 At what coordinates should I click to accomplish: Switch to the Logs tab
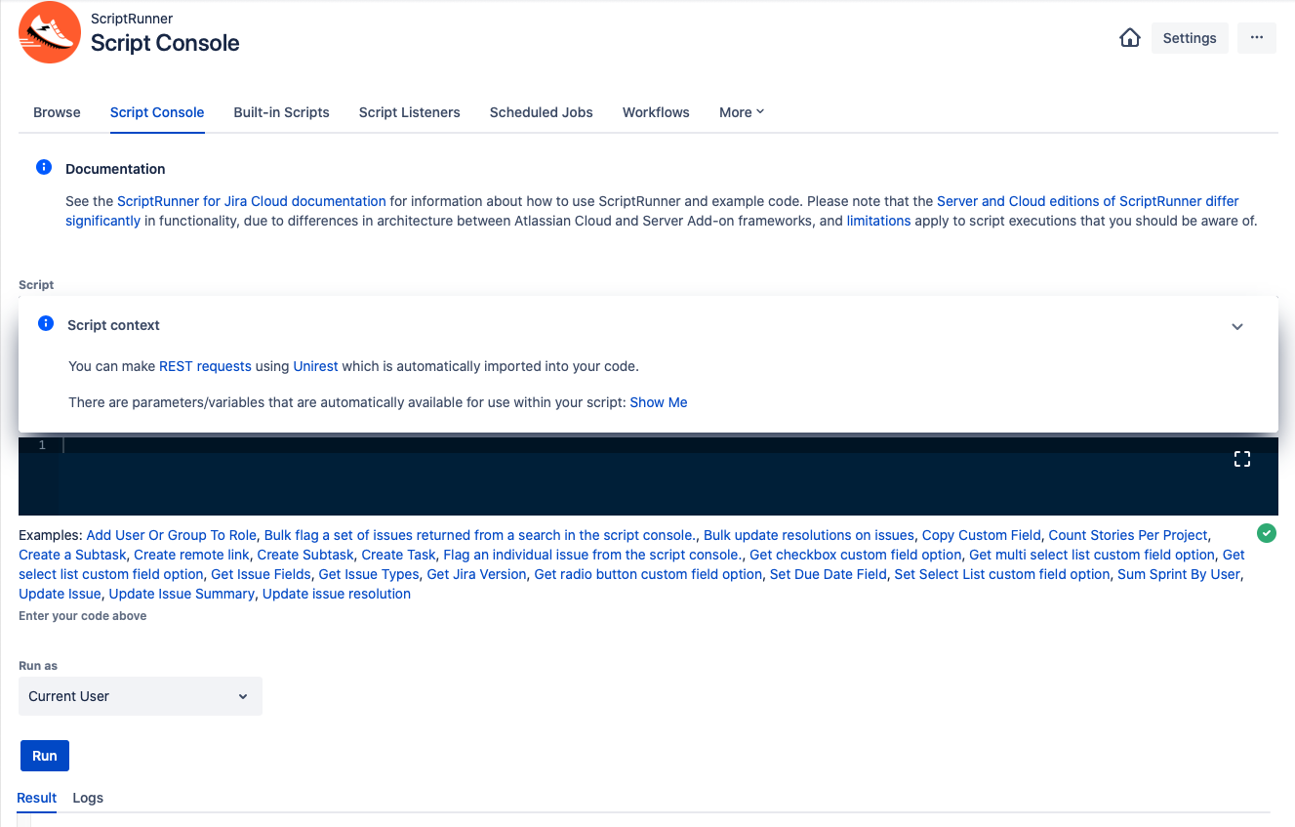[x=88, y=798]
